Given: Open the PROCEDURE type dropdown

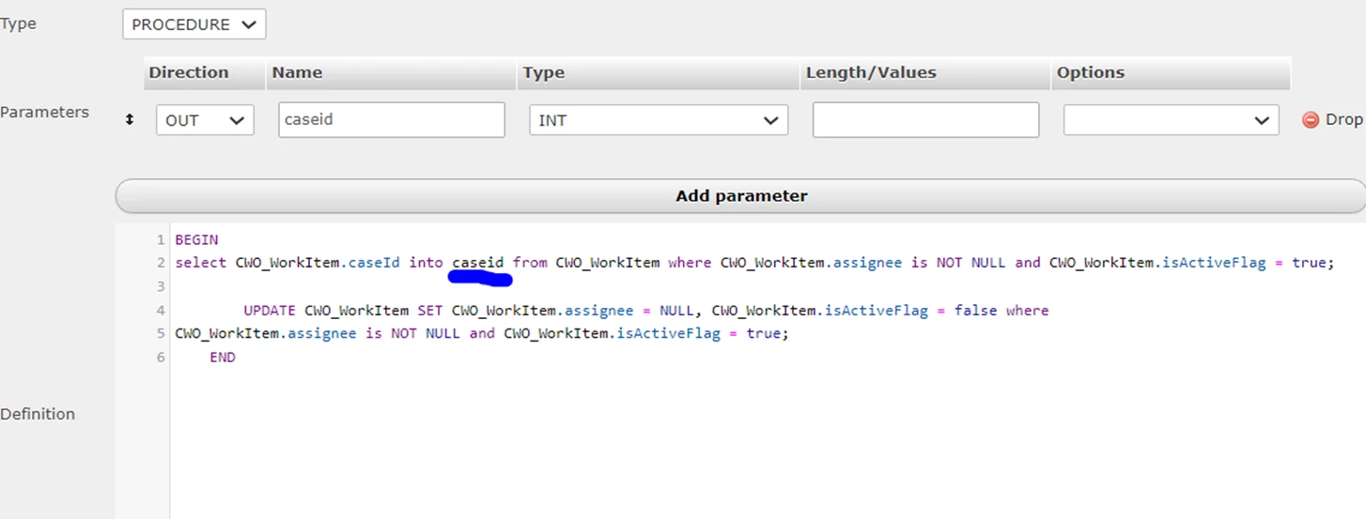Looking at the screenshot, I should [x=194, y=24].
